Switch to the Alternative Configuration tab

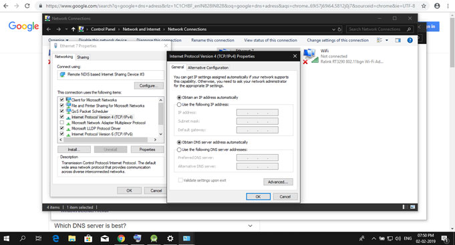(208, 67)
